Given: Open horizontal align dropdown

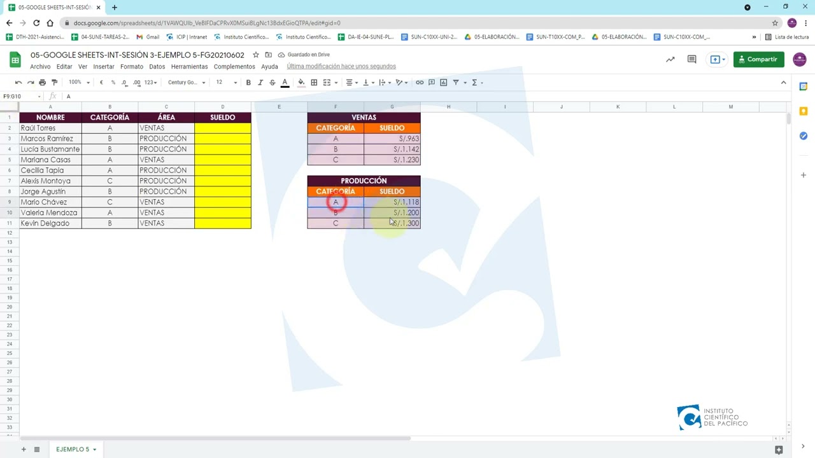Looking at the screenshot, I should tap(351, 83).
